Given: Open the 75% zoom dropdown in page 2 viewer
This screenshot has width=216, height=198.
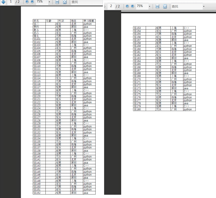Looking at the screenshot, I should click(150, 6).
